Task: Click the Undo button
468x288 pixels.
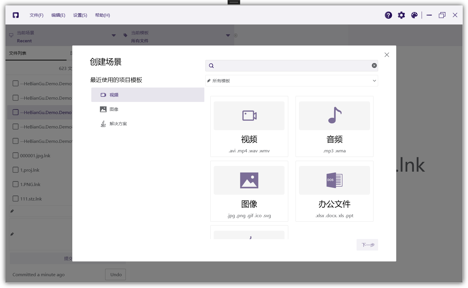Action: (116, 274)
